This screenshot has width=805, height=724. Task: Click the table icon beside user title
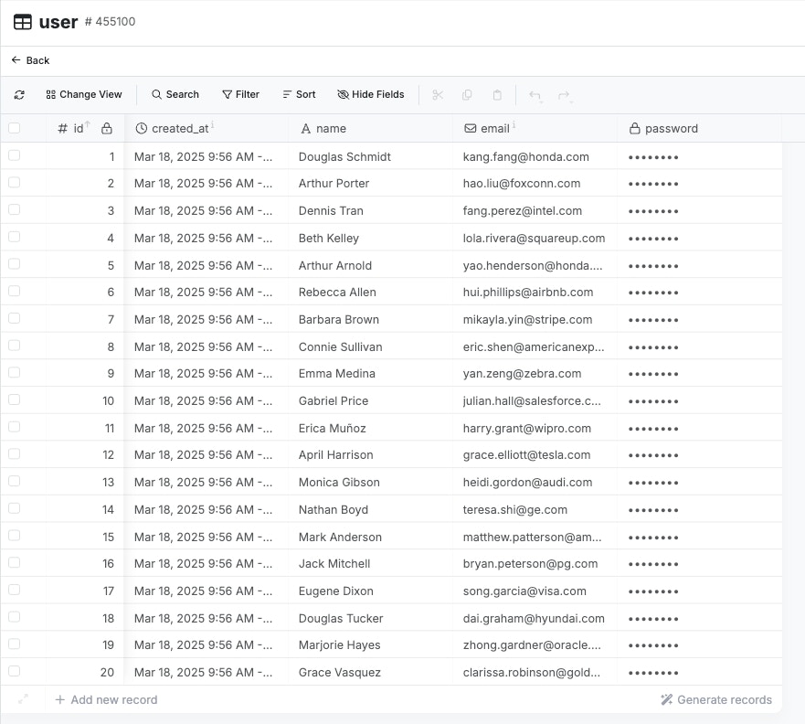click(23, 22)
